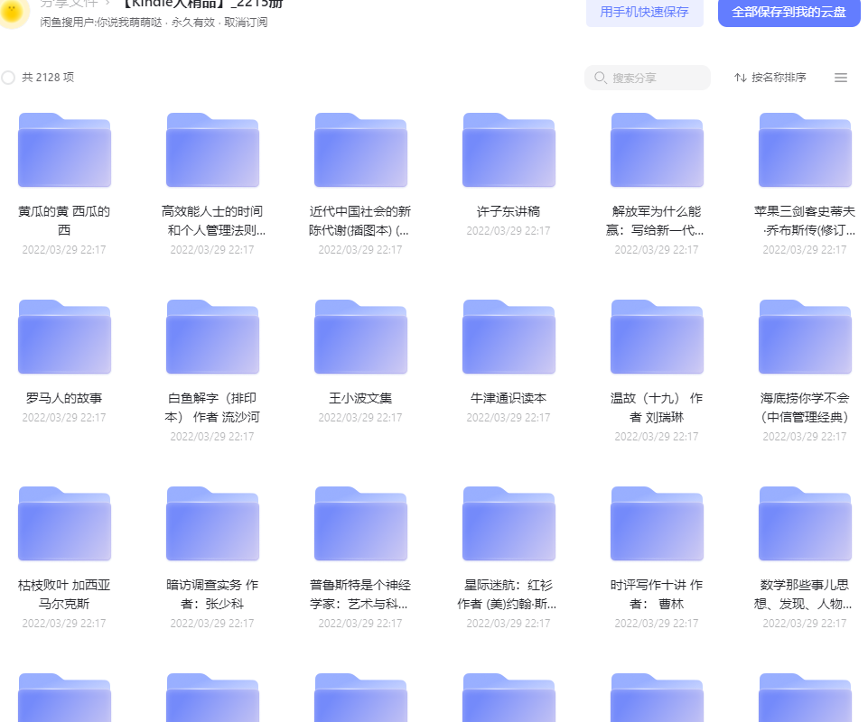Open the 牛津通识读本 folder
The width and height of the screenshot is (868, 722).
click(509, 337)
